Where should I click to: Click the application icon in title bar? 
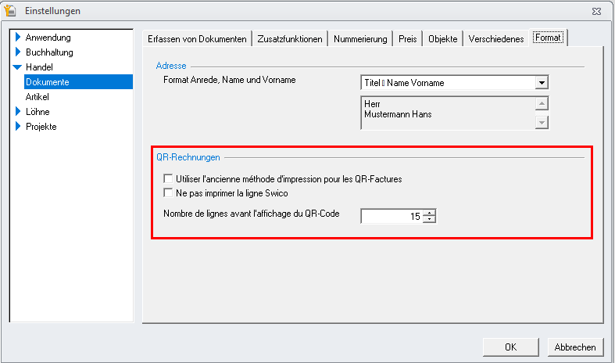tap(10, 11)
